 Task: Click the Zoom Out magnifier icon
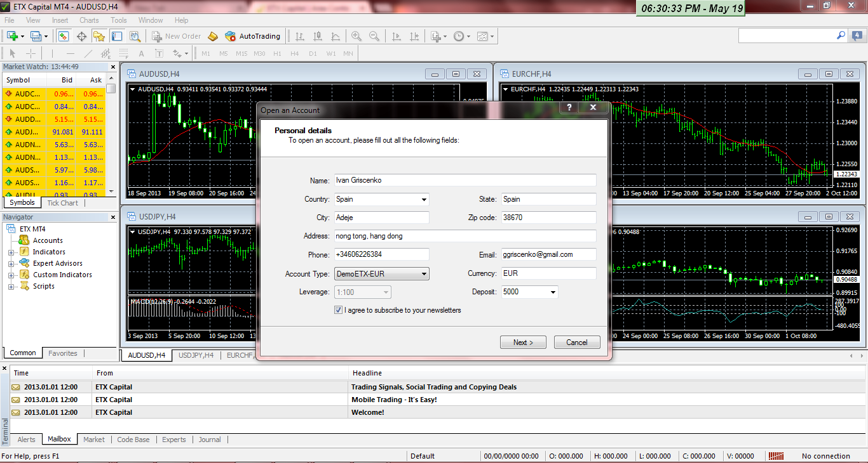pyautogui.click(x=374, y=36)
